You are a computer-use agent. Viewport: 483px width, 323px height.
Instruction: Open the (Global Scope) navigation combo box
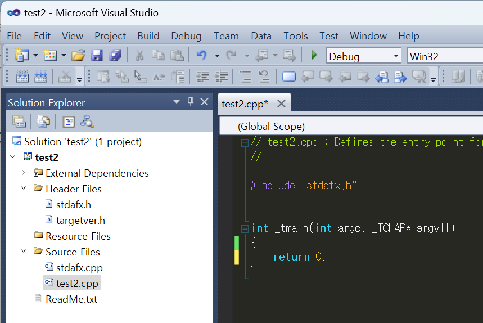click(351, 127)
